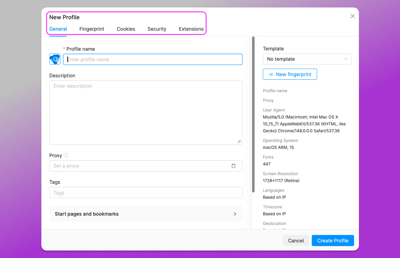This screenshot has height=258, width=400.
Task: Click the Geolocation label
Action: (274, 224)
